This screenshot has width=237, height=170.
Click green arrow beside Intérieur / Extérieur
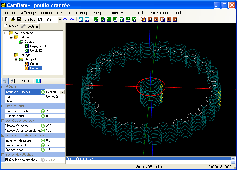[43, 92]
